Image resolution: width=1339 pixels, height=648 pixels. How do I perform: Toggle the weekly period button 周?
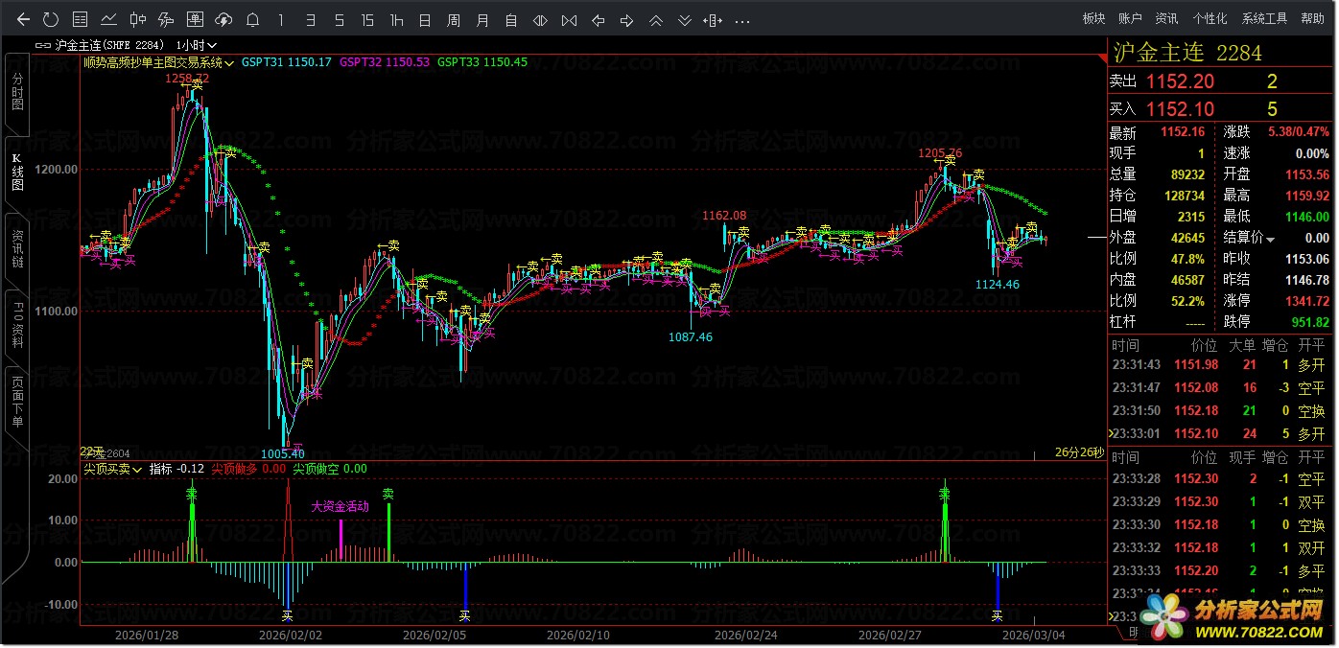pos(454,19)
